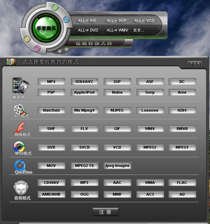The image size is (210, 224).
Task: Select ASF format
Action: pos(150,82)
